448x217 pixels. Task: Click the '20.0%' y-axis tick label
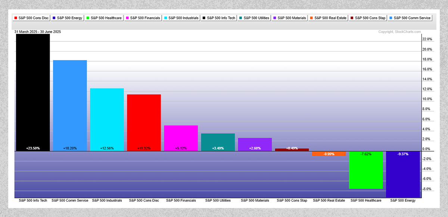click(427, 49)
